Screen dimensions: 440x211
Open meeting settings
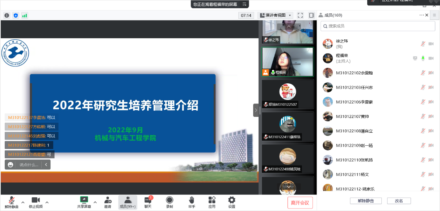point(232,202)
